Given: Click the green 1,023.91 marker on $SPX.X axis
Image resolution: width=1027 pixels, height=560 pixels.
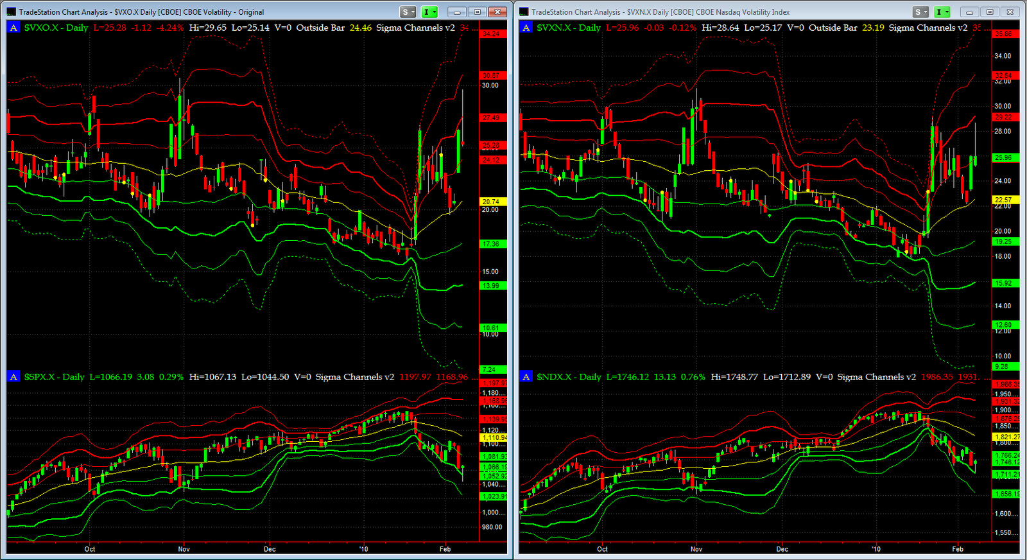Looking at the screenshot, I should (x=494, y=496).
